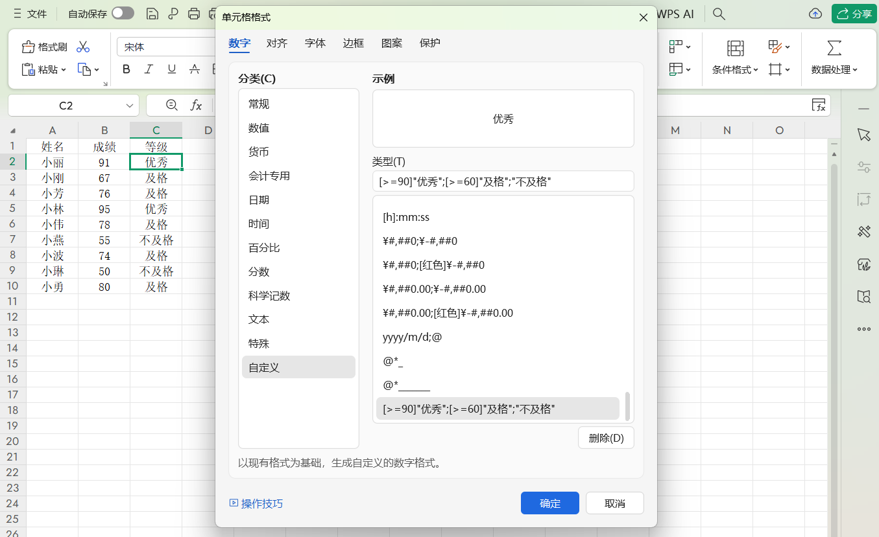879x537 pixels.
Task: Open the 文件 menu
Action: [x=36, y=14]
